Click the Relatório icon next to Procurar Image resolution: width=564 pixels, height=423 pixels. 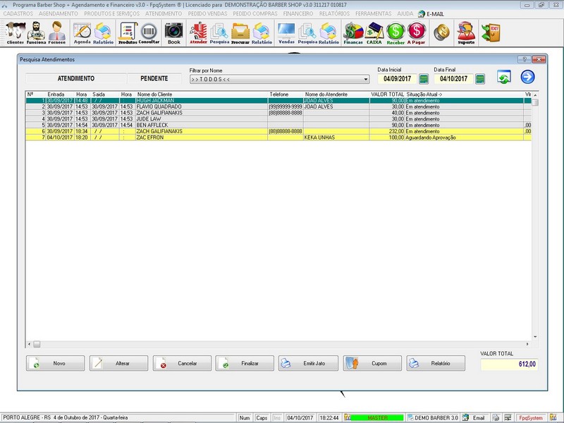click(x=262, y=32)
